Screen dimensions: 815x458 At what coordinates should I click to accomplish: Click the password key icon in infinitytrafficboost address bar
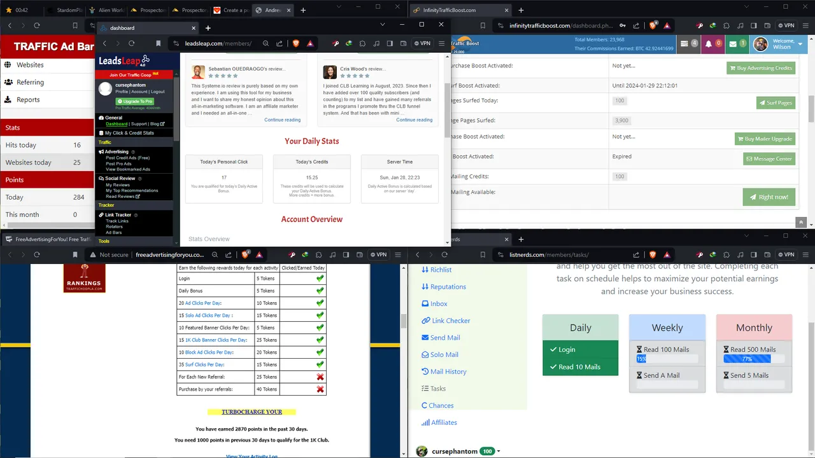tap(623, 25)
